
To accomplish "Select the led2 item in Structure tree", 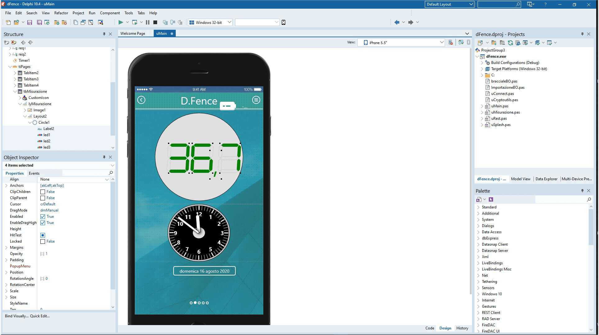I will [x=47, y=141].
